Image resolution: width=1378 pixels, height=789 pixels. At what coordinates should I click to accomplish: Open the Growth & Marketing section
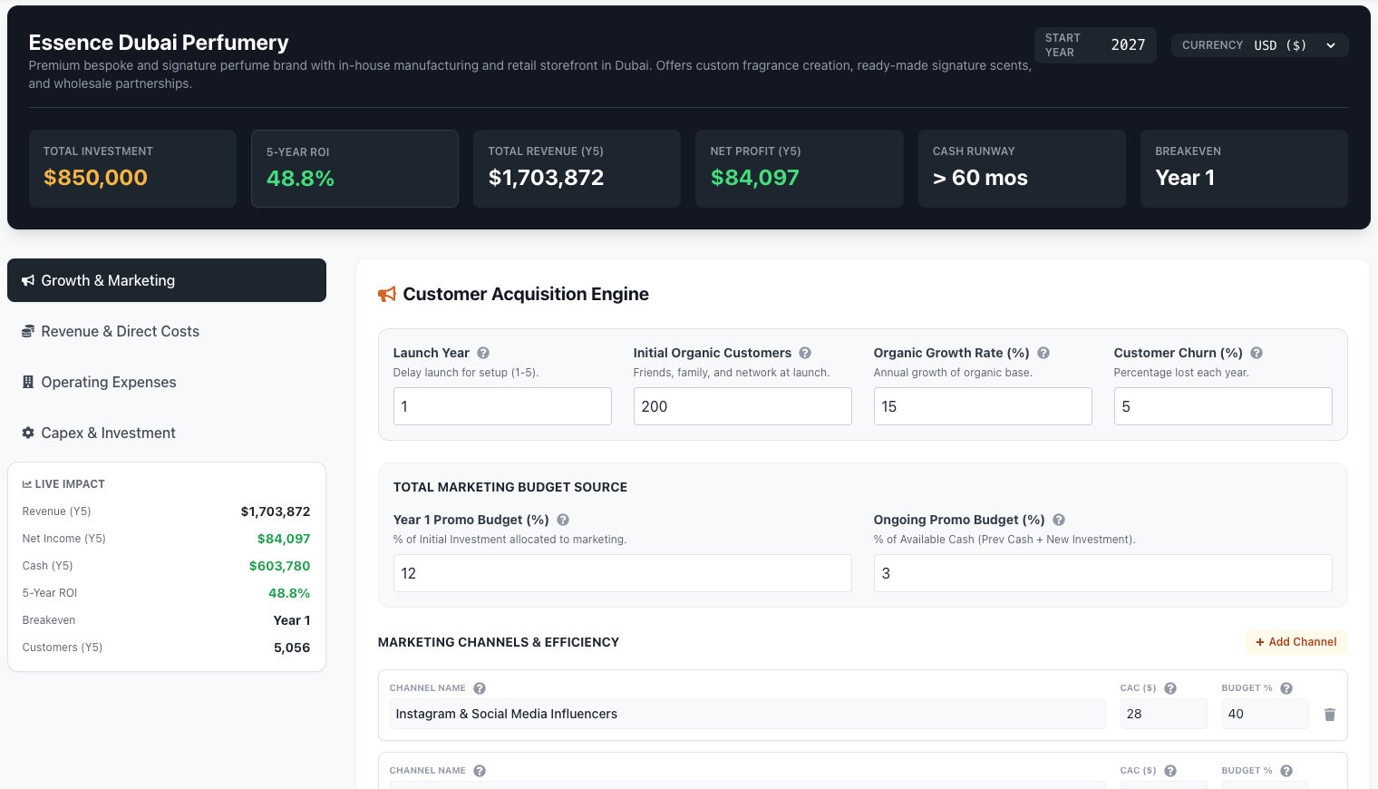click(x=167, y=280)
